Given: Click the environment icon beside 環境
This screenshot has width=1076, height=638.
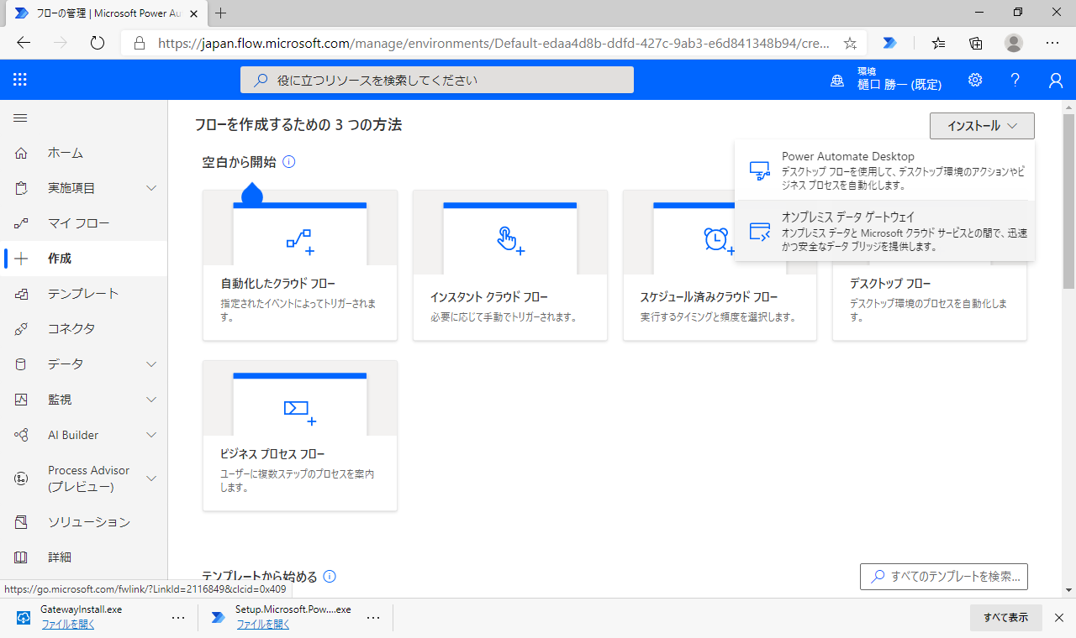Looking at the screenshot, I should [836, 81].
